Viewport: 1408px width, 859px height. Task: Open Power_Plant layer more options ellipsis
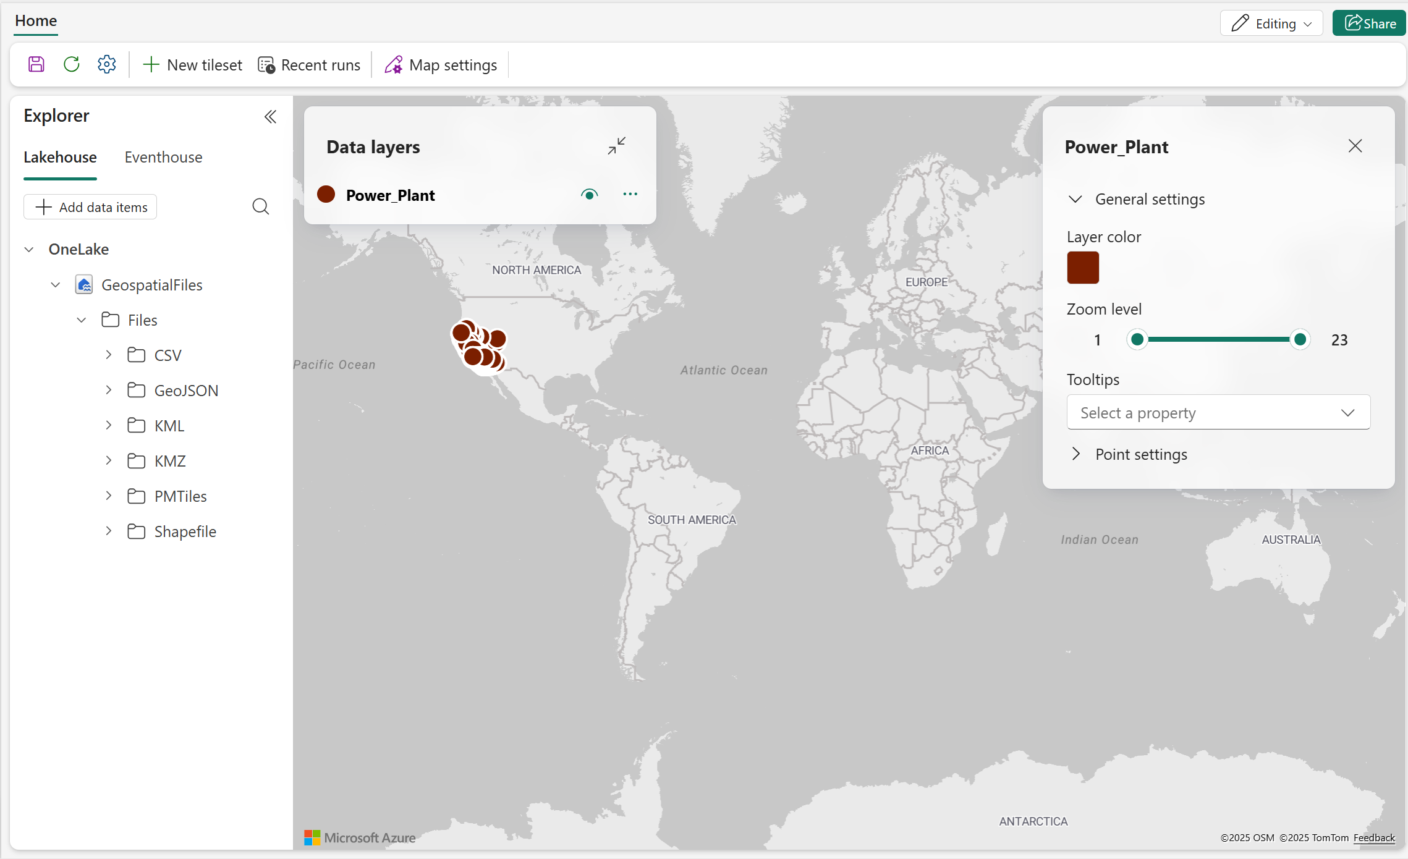(630, 194)
